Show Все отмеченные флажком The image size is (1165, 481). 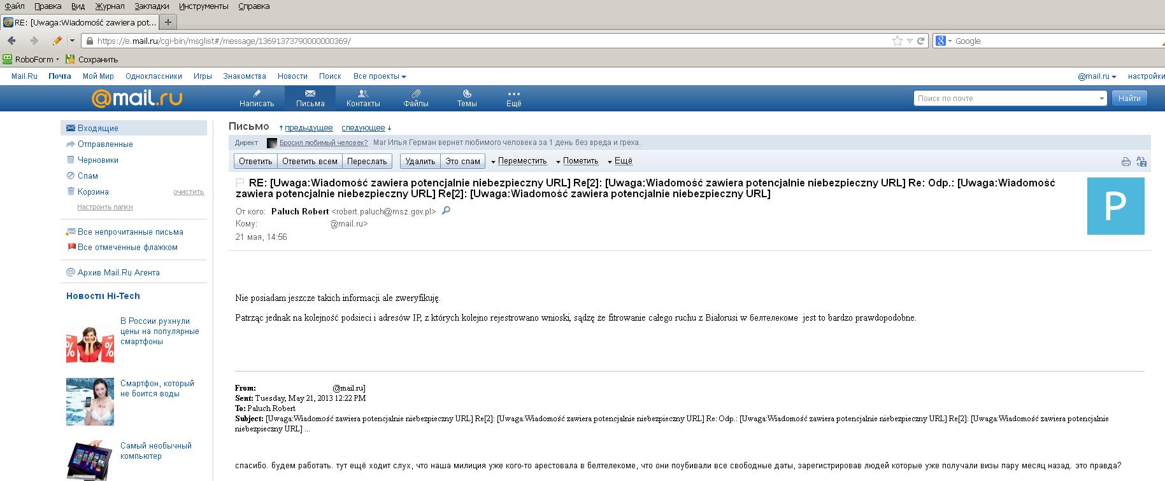pyautogui.click(x=127, y=247)
